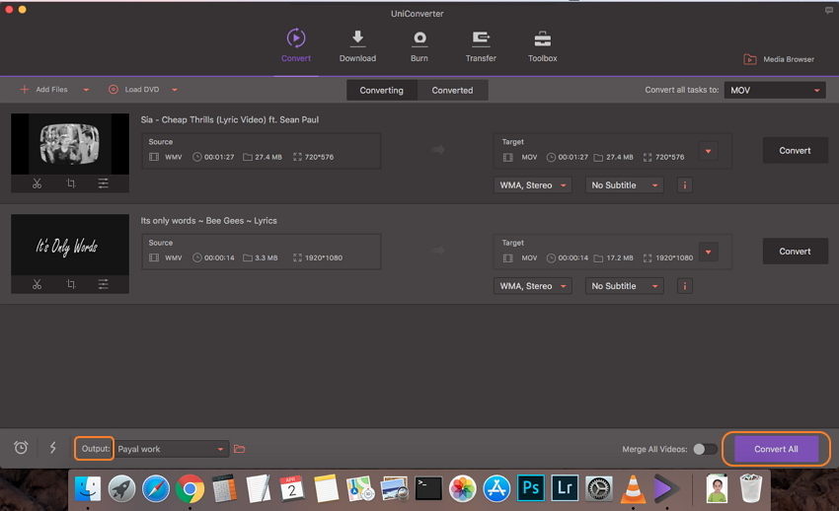This screenshot has width=839, height=511.
Task: Trim the Sia Cheap Thrills video with scissors icon
Action: click(37, 183)
